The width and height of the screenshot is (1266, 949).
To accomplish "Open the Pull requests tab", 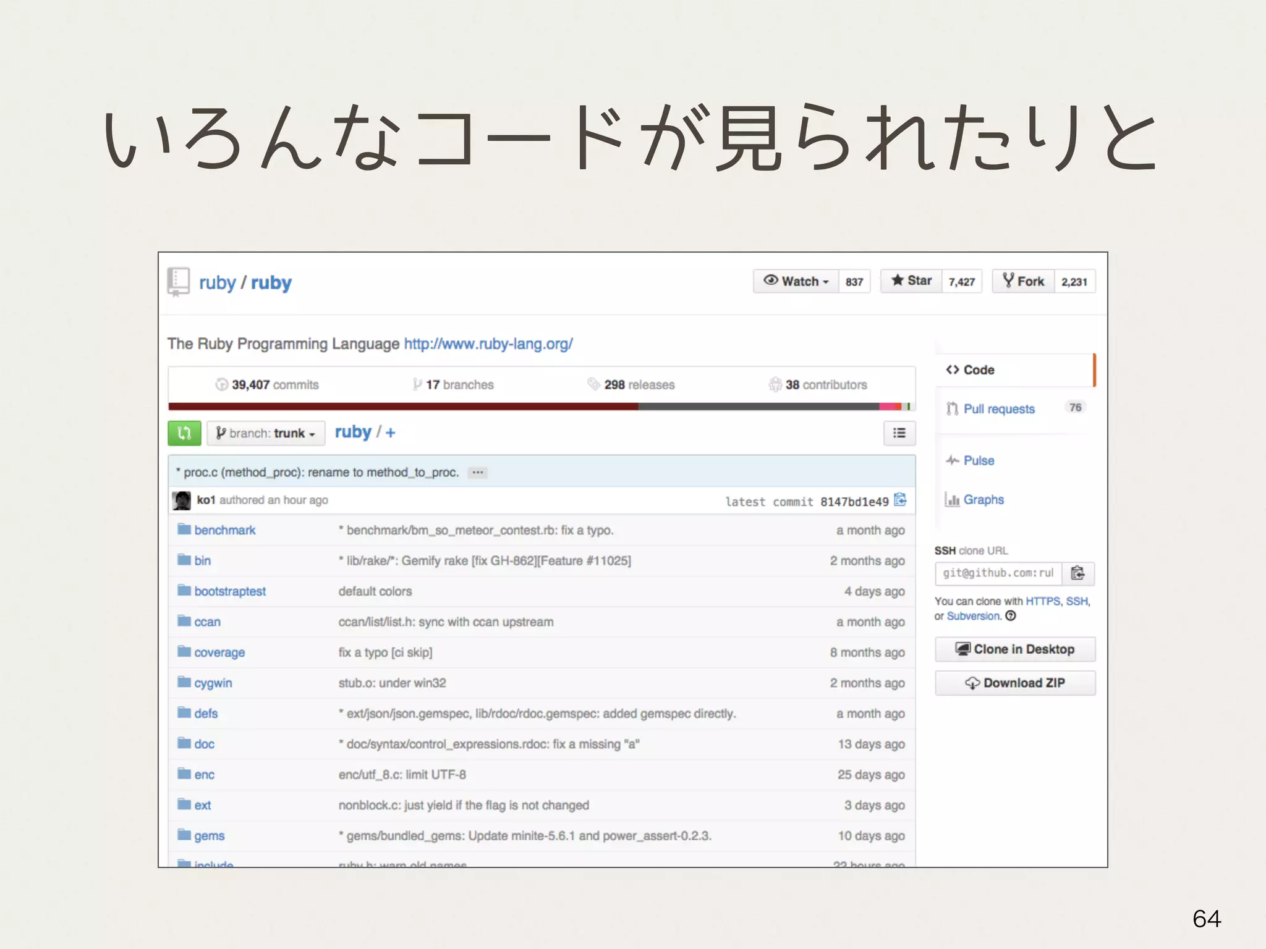I will pos(998,409).
